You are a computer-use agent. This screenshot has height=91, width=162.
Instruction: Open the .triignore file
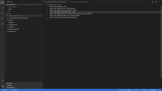point(11,27)
